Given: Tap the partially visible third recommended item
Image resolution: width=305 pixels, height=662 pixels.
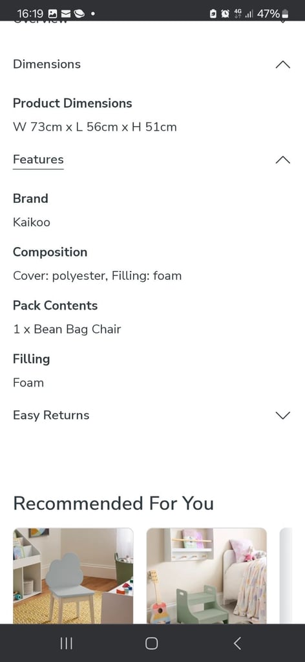Looking at the screenshot, I should tap(286, 576).
